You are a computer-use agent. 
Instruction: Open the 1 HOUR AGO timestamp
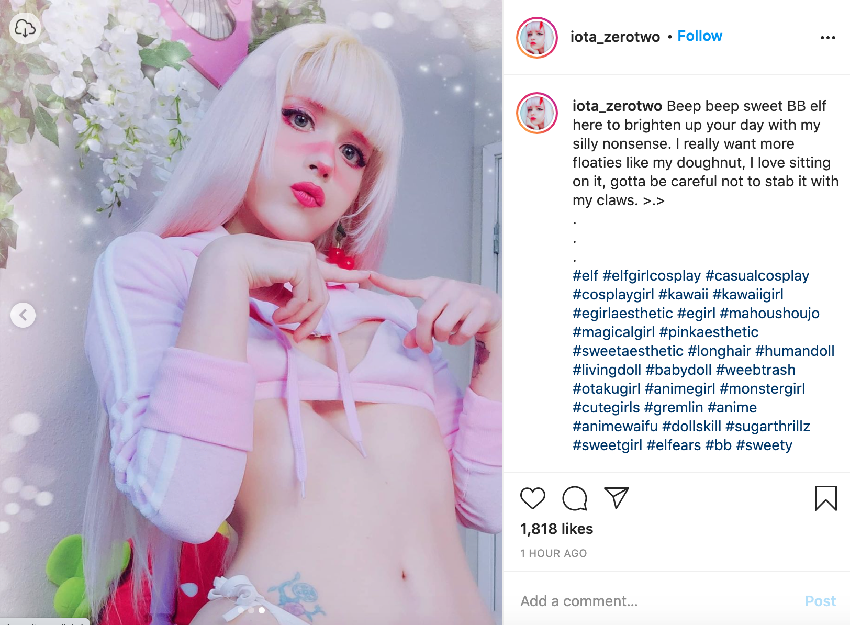tap(553, 553)
